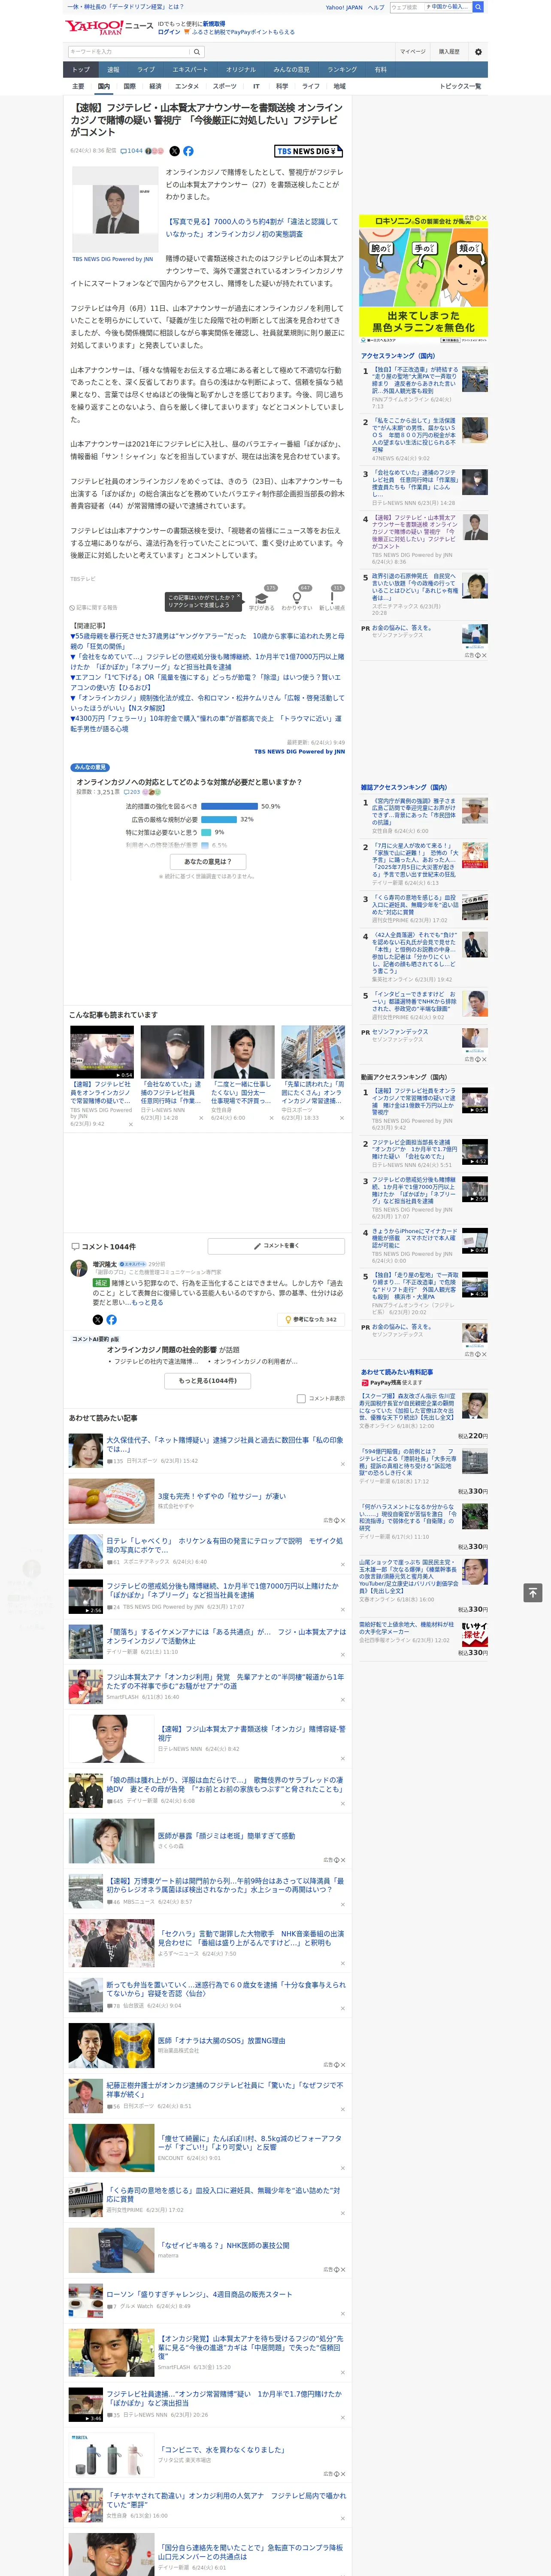Open settings via the gear icon
Image resolution: width=551 pixels, height=2576 pixels.
pos(478,52)
